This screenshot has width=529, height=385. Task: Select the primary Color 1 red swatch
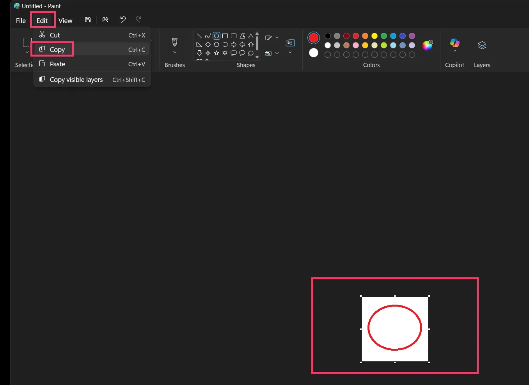pos(314,38)
